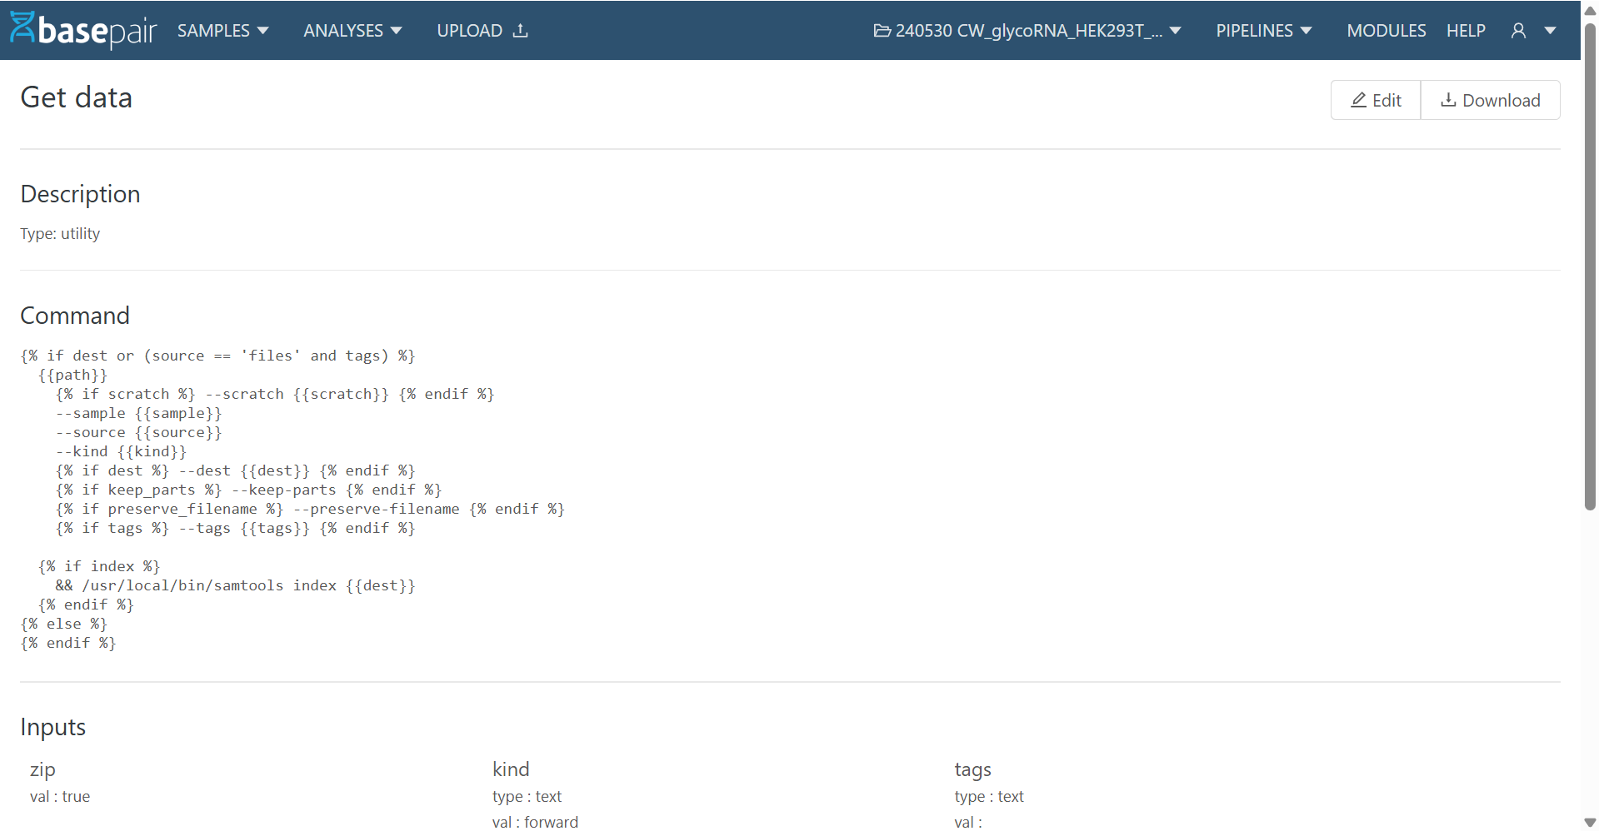Image resolution: width=1599 pixels, height=831 pixels.
Task: Click the download arrow icon
Action: click(x=1450, y=100)
